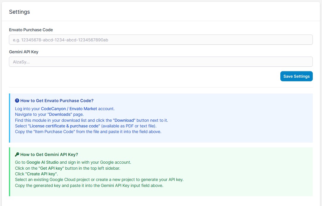Click the Envato Purchase Code input field
322x206 pixels.
pos(161,40)
